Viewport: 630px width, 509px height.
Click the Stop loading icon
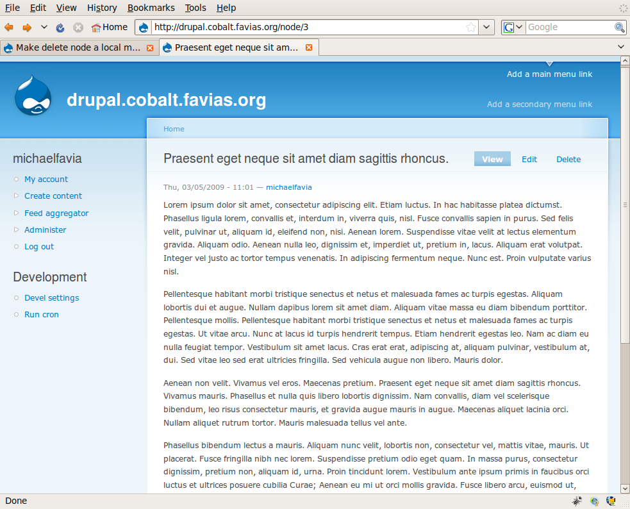pyautogui.click(x=78, y=28)
